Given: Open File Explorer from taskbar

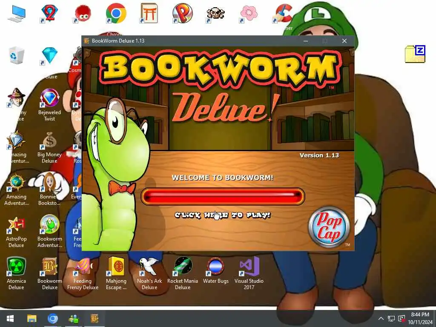Looking at the screenshot, I should point(32,318).
